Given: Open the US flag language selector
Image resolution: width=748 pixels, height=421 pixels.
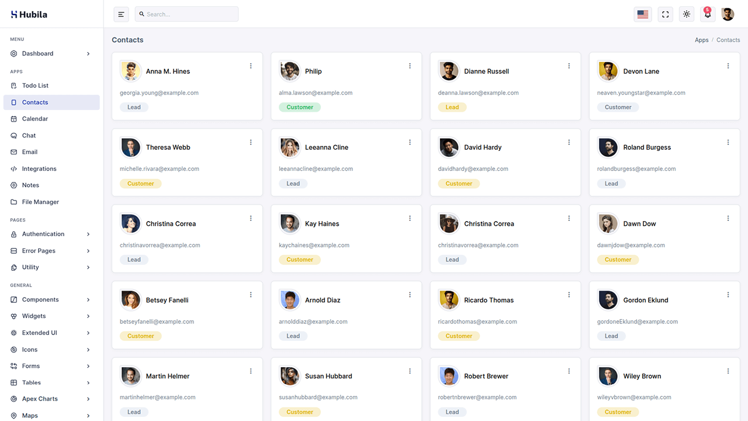Looking at the screenshot, I should point(643,15).
